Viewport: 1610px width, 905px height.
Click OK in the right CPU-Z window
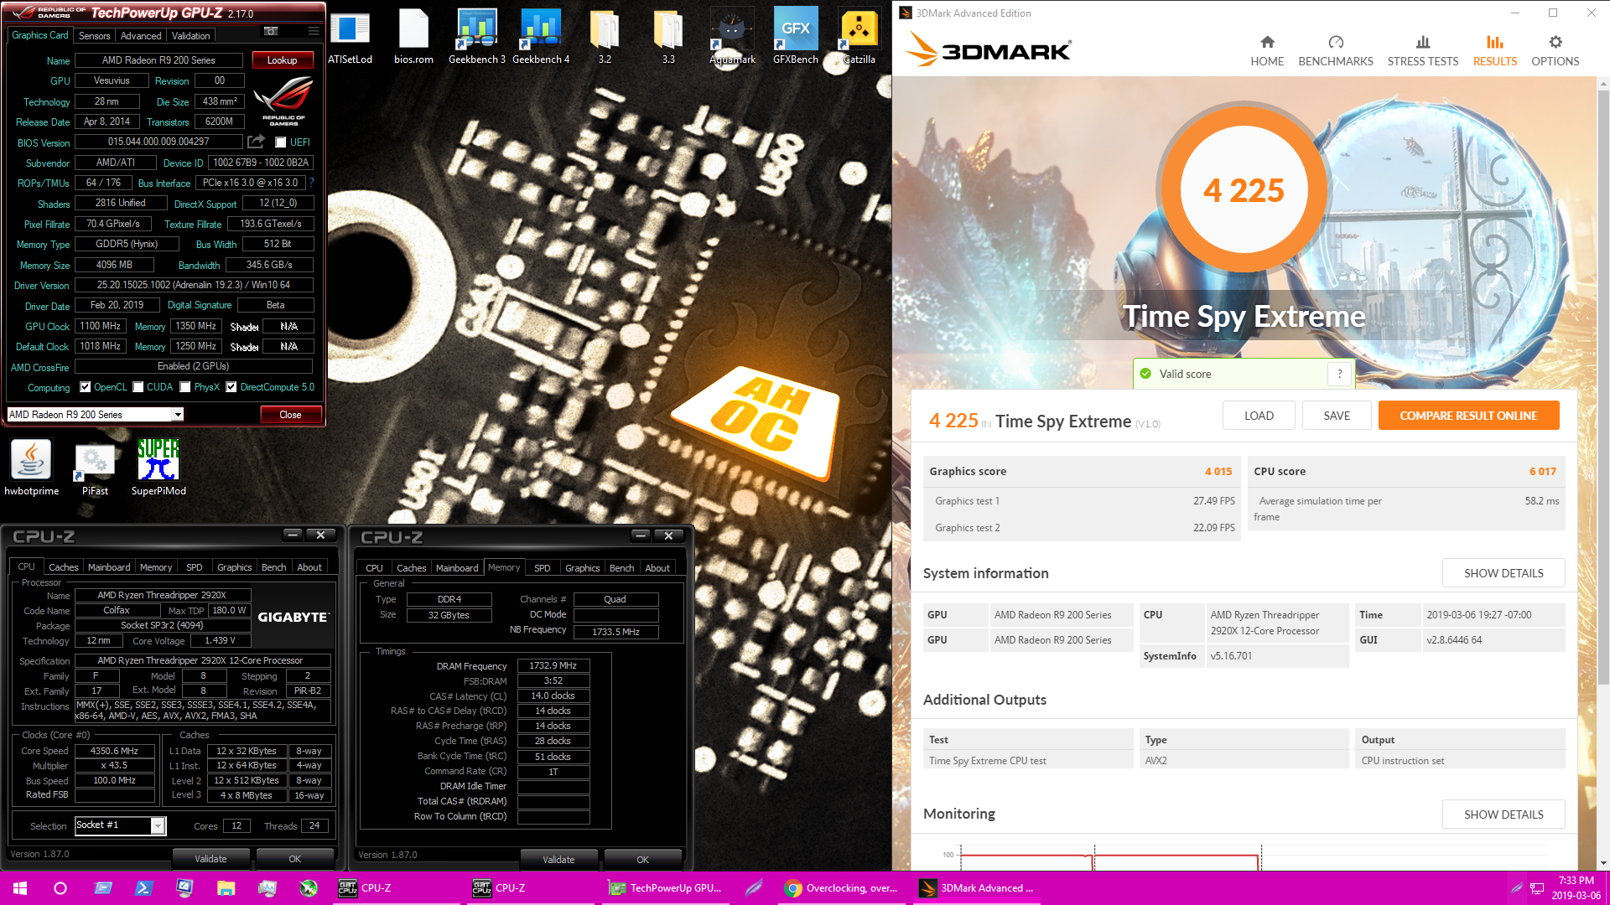coord(642,860)
